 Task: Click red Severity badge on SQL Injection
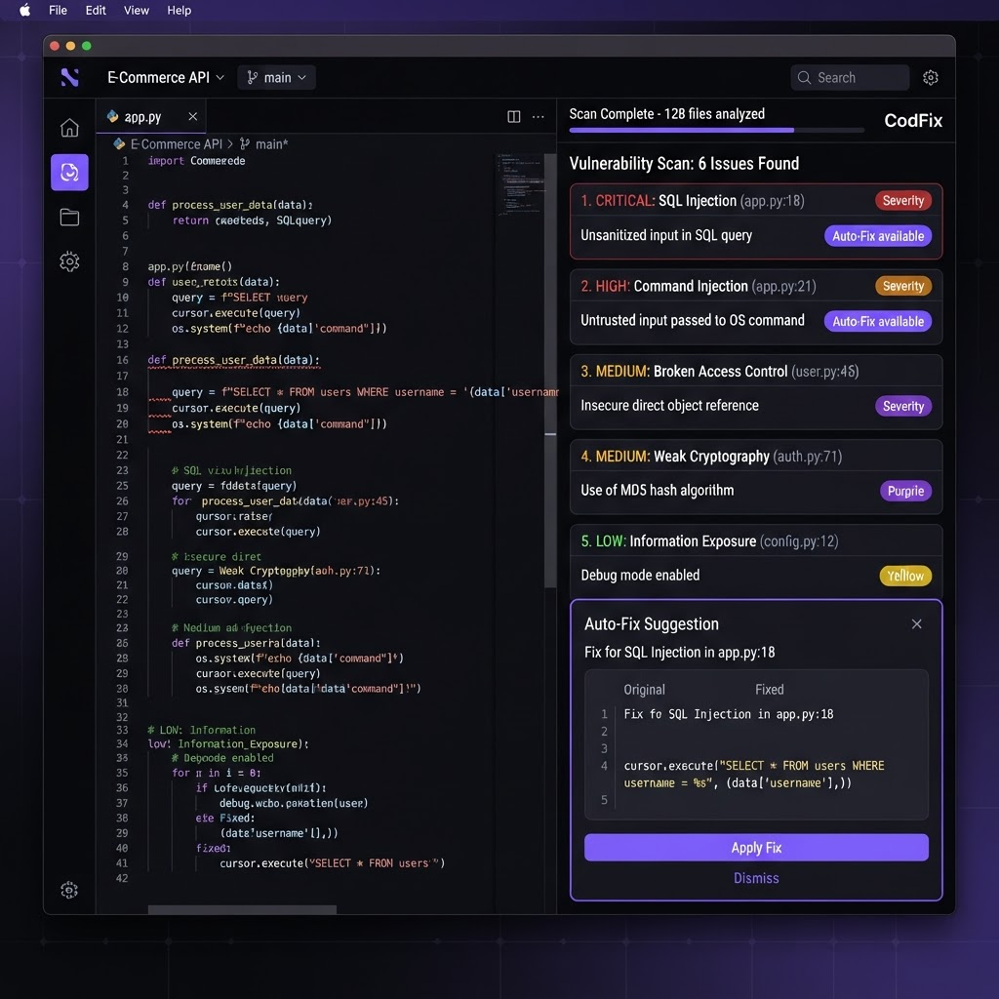(x=902, y=201)
